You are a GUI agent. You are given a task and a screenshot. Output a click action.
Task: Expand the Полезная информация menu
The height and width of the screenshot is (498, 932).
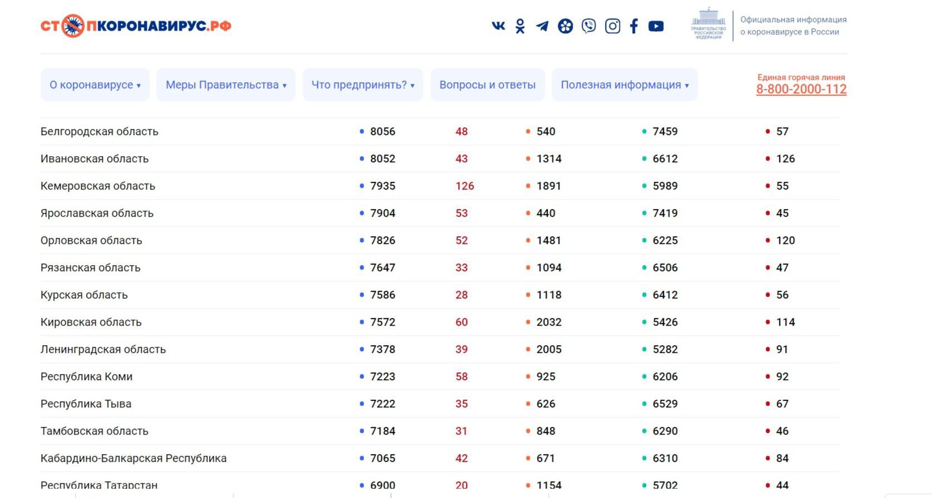624,85
